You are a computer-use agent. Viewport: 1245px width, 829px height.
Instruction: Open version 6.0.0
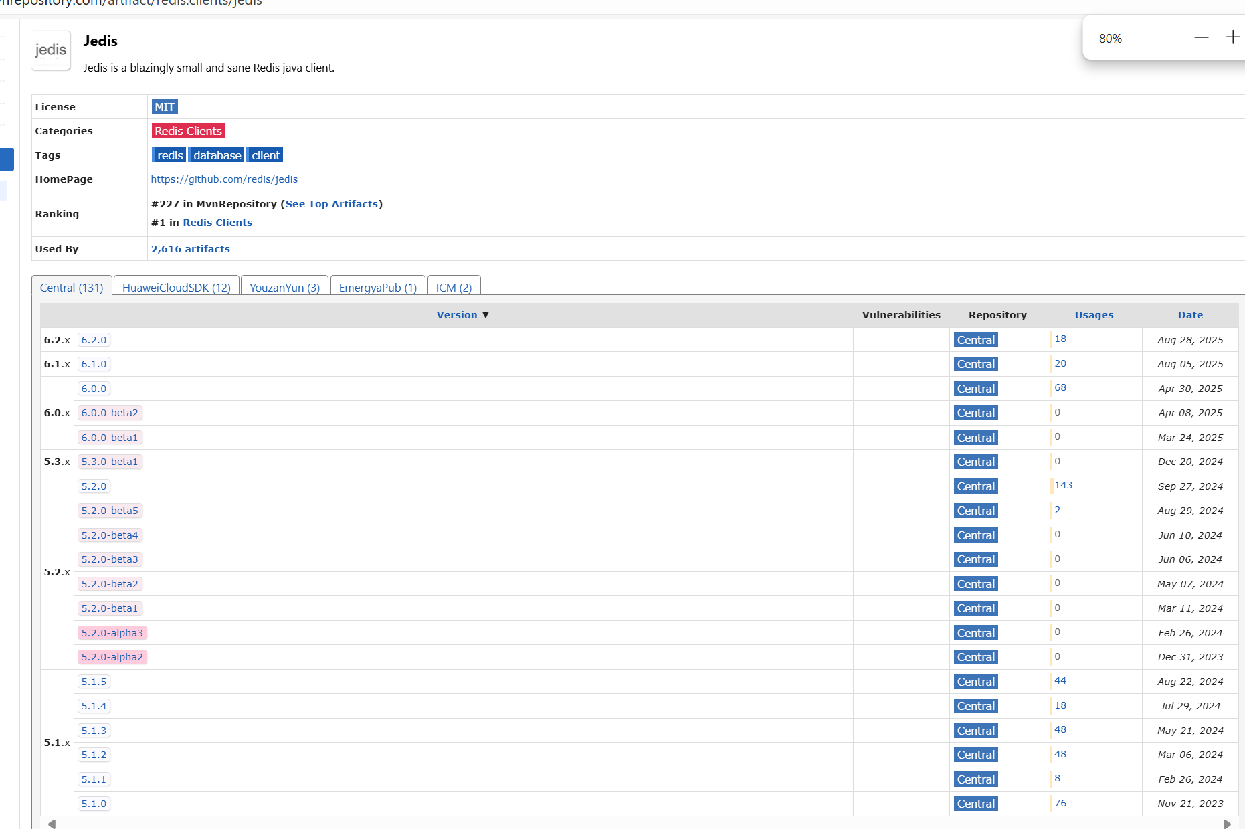[x=94, y=389]
